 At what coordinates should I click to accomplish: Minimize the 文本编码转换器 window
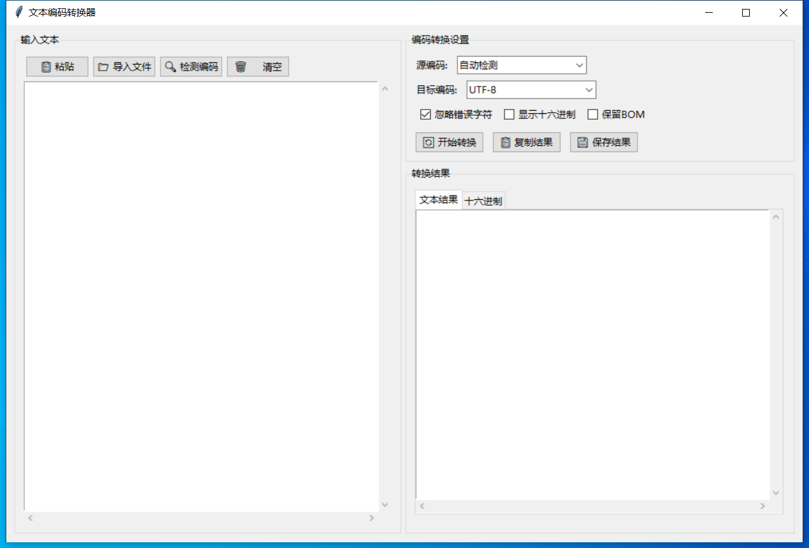(708, 12)
